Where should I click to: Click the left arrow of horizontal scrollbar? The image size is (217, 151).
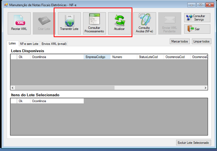click(12, 88)
